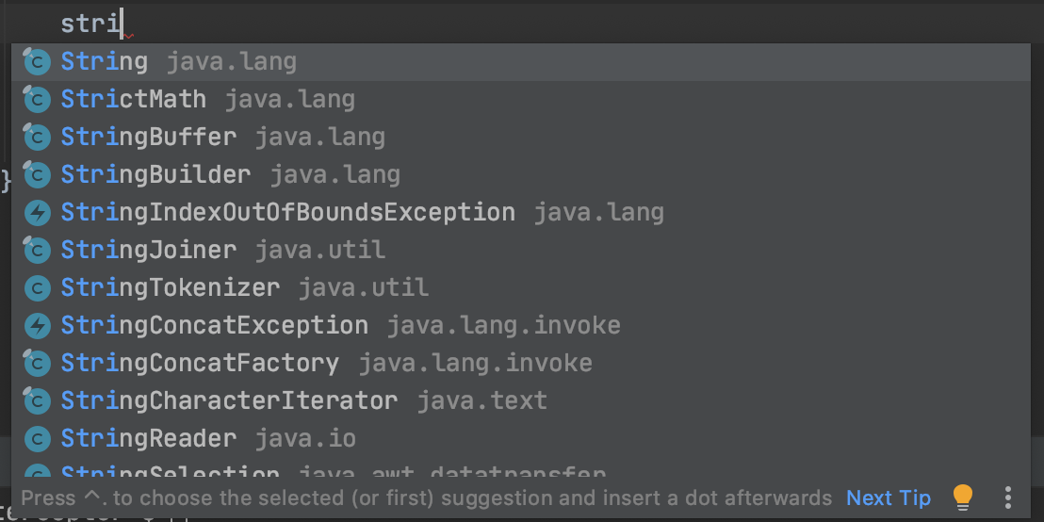Image resolution: width=1044 pixels, height=522 pixels.
Task: Click the Next Tip link
Action: pyautogui.click(x=889, y=498)
